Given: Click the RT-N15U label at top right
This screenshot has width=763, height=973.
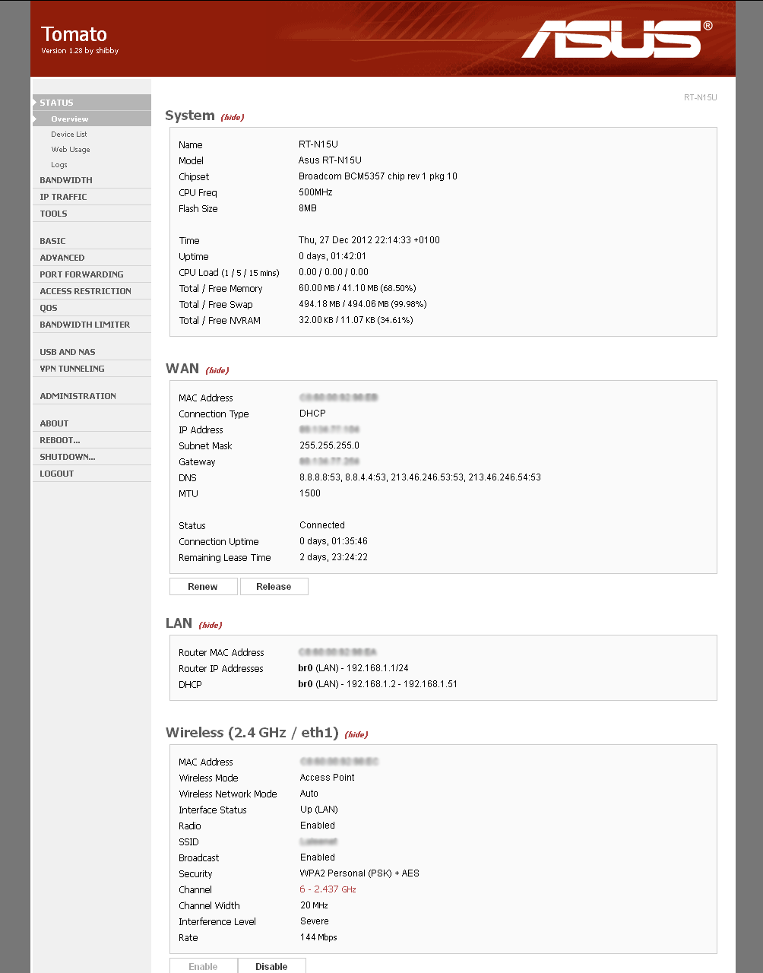Looking at the screenshot, I should click(700, 97).
